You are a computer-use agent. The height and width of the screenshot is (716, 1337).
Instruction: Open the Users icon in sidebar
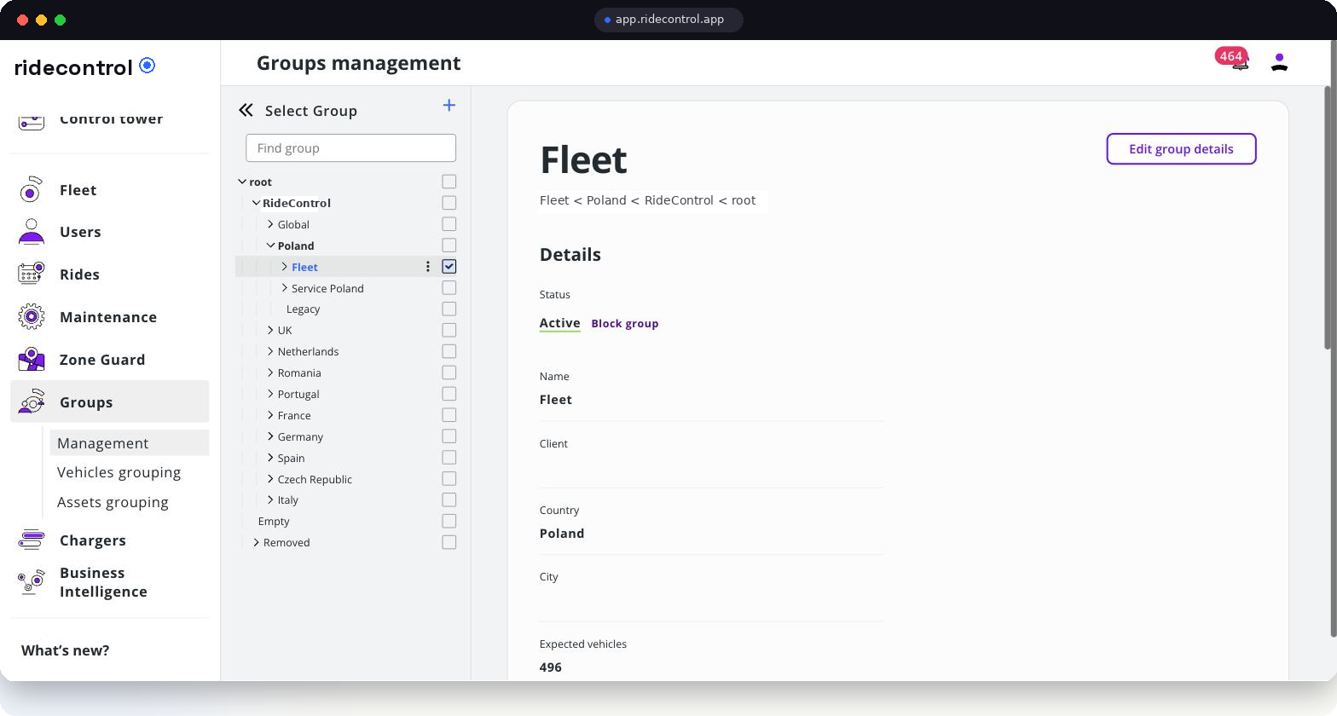tap(31, 232)
